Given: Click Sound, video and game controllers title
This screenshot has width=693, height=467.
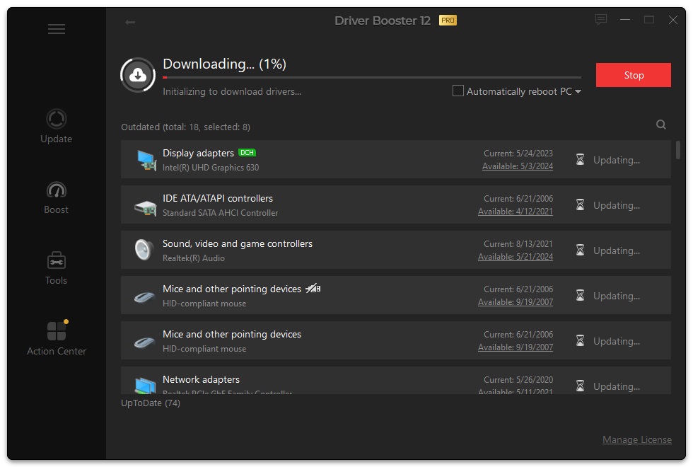Looking at the screenshot, I should pos(238,243).
